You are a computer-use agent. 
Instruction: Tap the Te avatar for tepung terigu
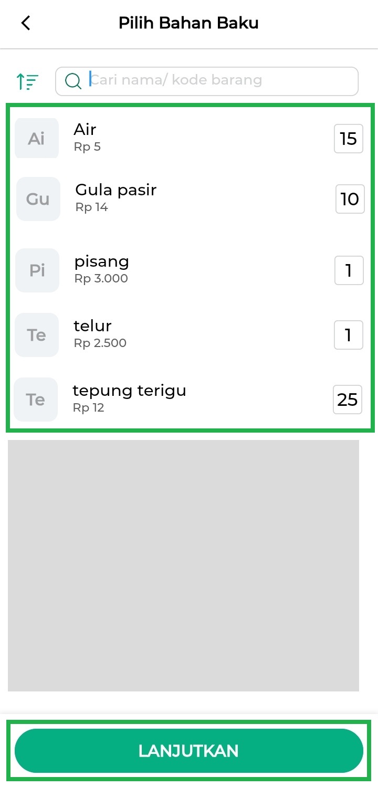click(36, 400)
